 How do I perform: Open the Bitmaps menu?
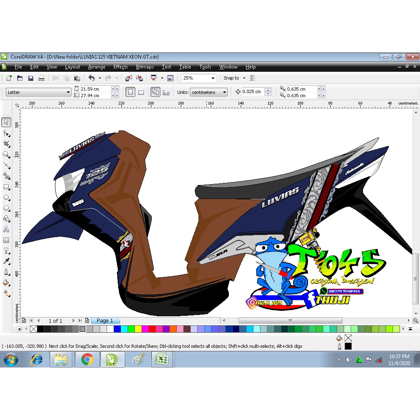click(144, 67)
